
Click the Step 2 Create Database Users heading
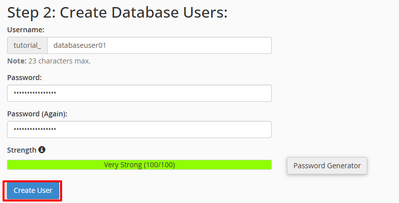coord(117,13)
